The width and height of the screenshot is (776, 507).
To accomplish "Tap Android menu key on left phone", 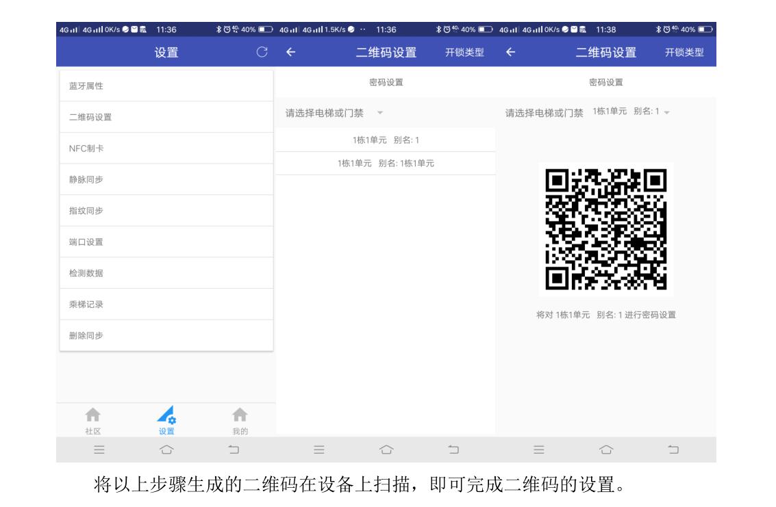I will coord(99,450).
